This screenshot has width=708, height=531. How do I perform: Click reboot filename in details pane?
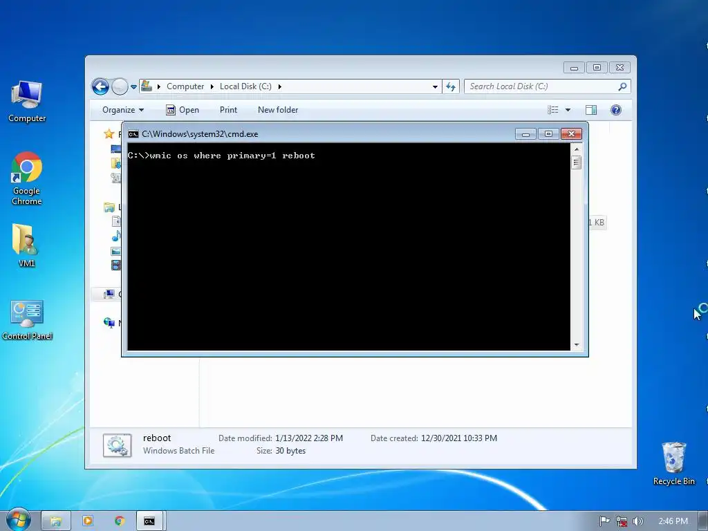[x=157, y=438]
